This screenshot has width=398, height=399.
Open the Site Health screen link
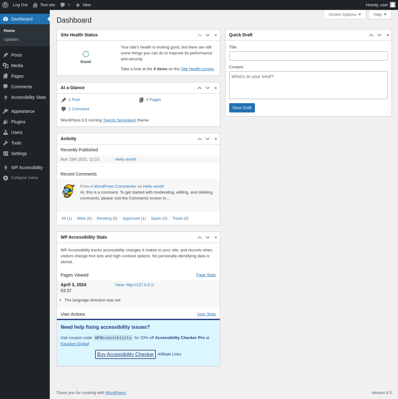point(197,69)
